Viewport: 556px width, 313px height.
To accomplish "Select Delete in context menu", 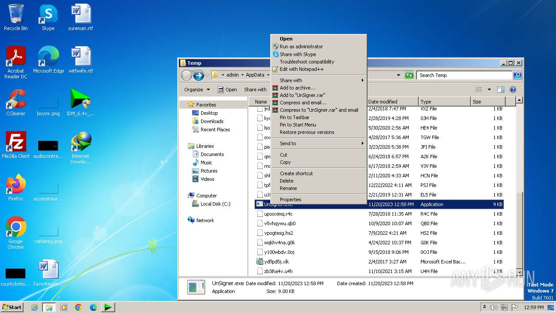I will tap(318, 181).
